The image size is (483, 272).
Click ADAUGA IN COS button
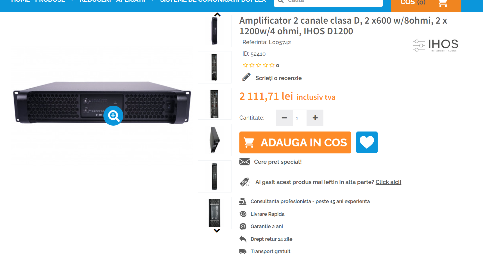tap(295, 142)
